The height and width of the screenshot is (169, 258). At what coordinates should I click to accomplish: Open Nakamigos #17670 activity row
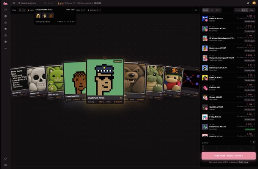tap(228, 68)
